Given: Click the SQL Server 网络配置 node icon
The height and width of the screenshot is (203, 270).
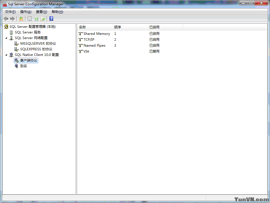Looking at the screenshot, I should pos(11,38).
